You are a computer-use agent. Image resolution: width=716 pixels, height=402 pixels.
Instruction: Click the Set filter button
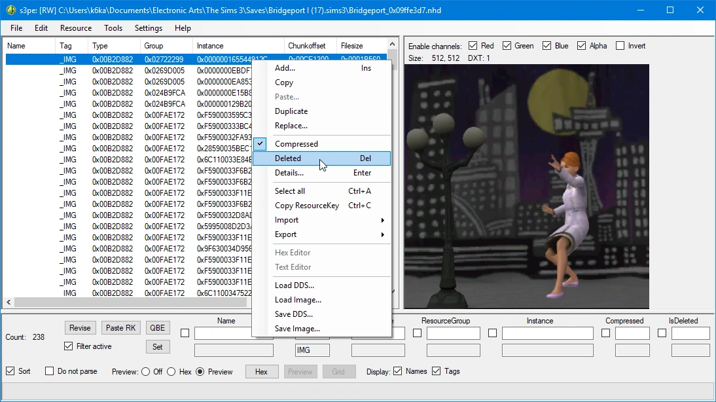[x=158, y=347]
